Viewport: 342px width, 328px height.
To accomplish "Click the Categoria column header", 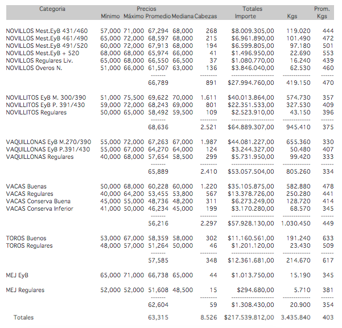I will (52, 9).
